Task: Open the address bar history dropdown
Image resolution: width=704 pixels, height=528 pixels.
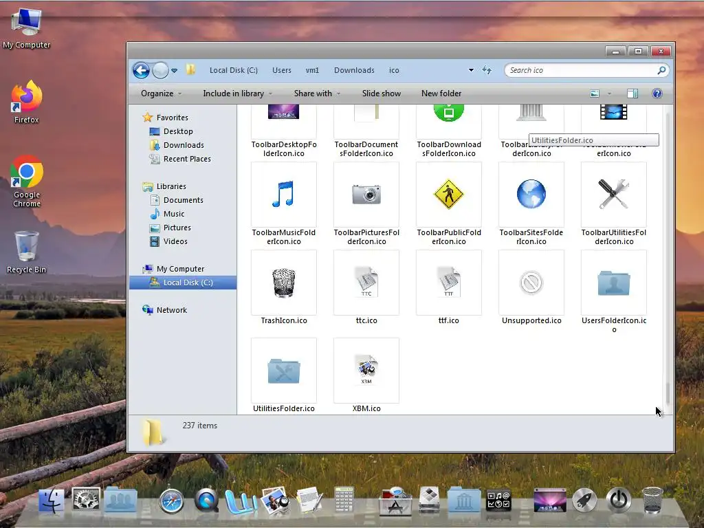Action: point(471,70)
